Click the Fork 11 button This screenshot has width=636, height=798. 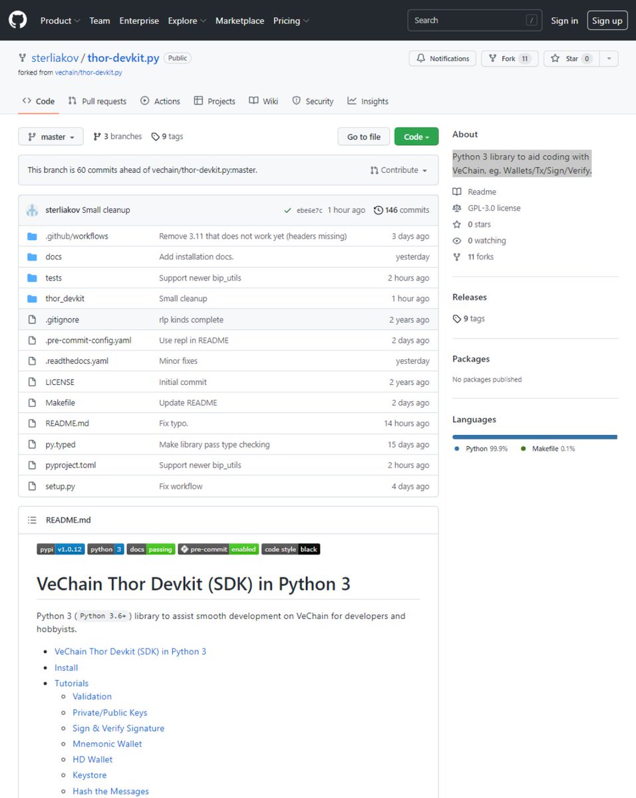[x=509, y=59]
